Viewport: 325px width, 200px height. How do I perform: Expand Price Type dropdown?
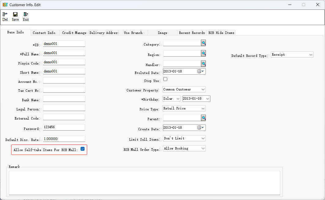click(203, 109)
